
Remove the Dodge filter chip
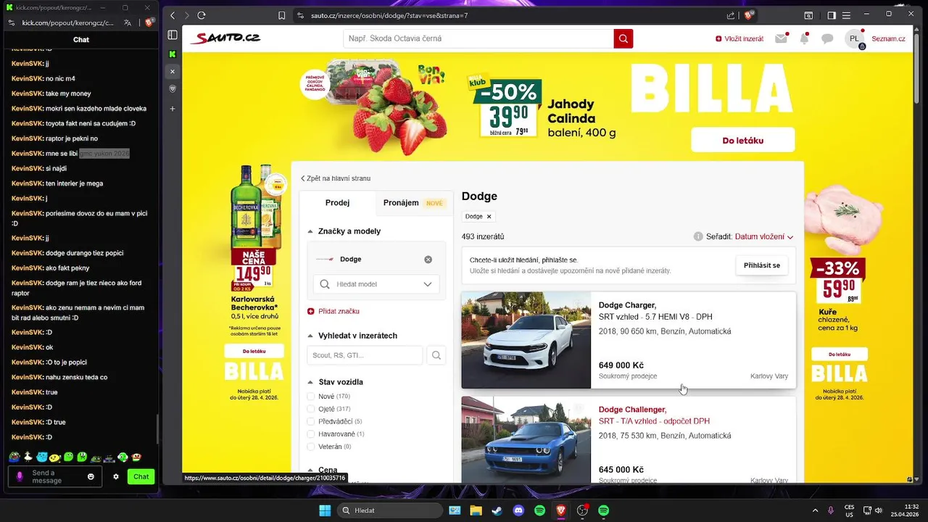[x=489, y=217]
